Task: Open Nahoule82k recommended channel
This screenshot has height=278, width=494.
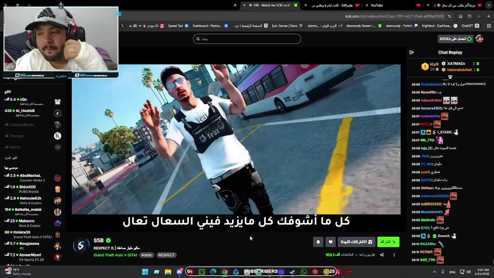Action: pos(33,200)
